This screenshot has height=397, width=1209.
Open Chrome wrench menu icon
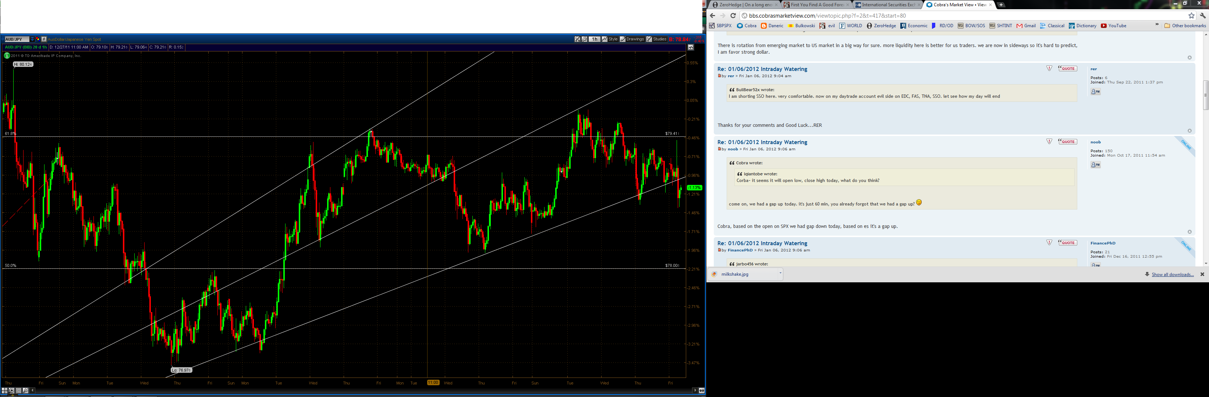tap(1202, 15)
